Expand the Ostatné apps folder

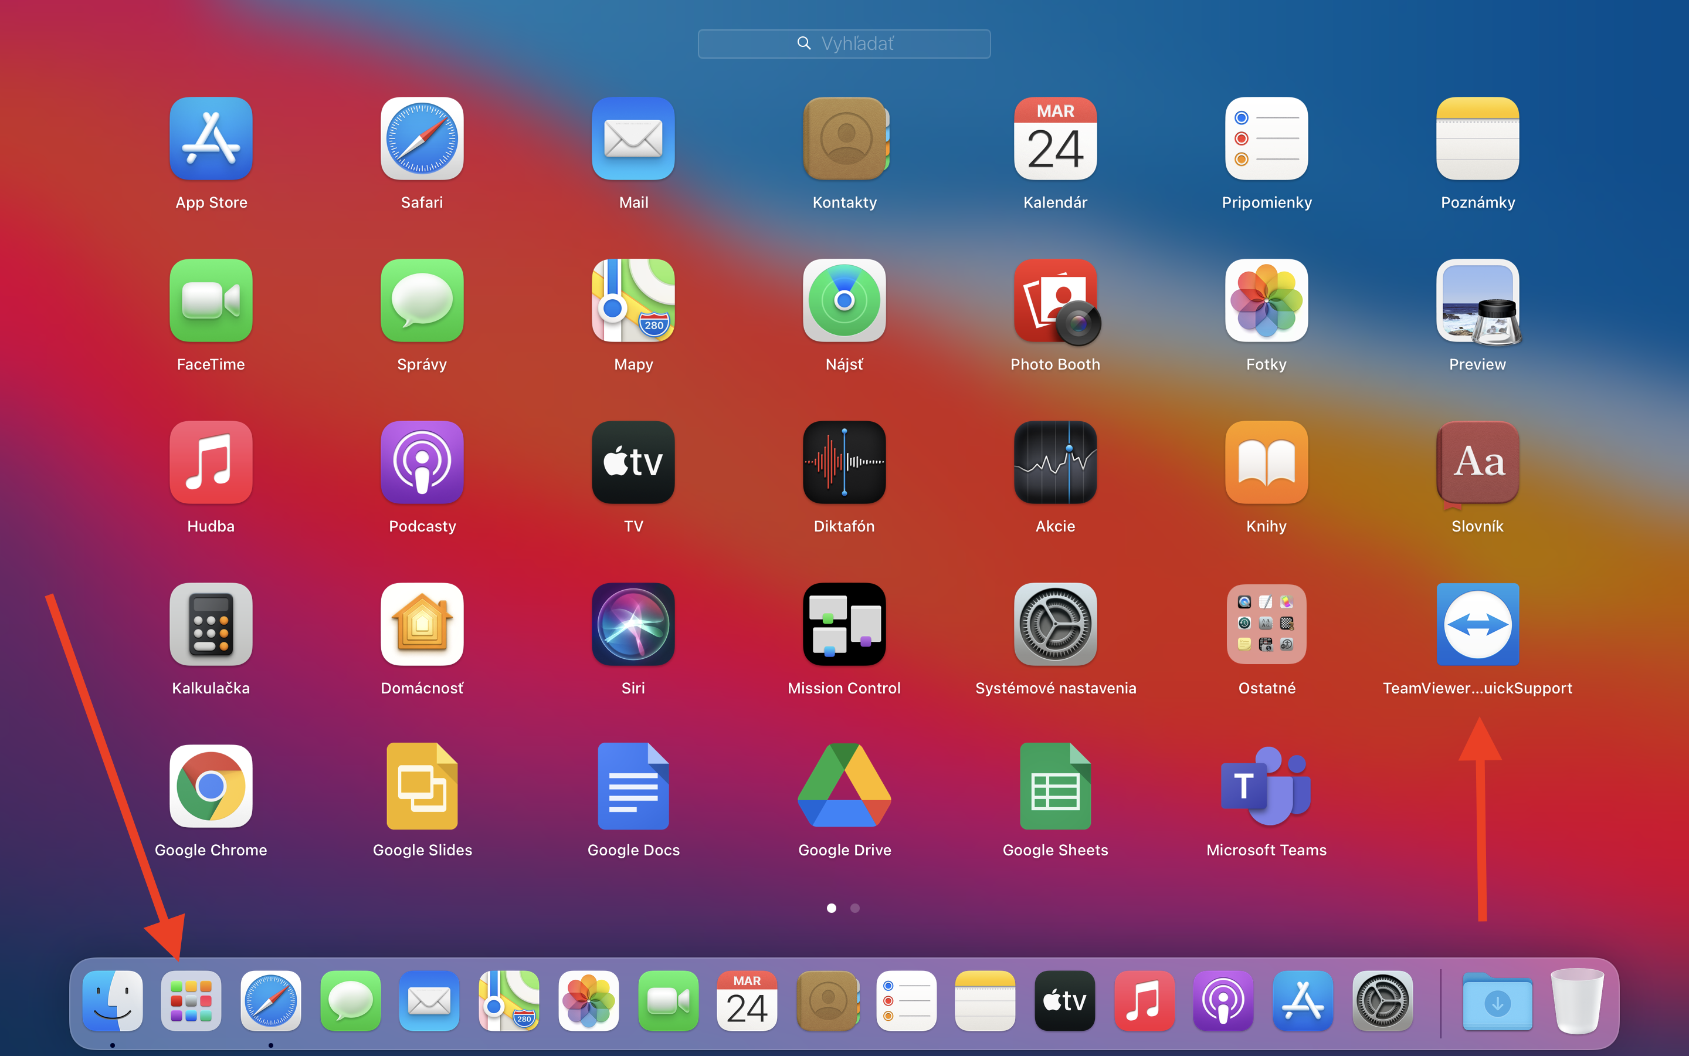pyautogui.click(x=1266, y=625)
